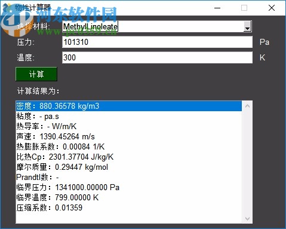286x229 pixels.
Task: Select the 粘度: - pa.s row
Action: 129,117
